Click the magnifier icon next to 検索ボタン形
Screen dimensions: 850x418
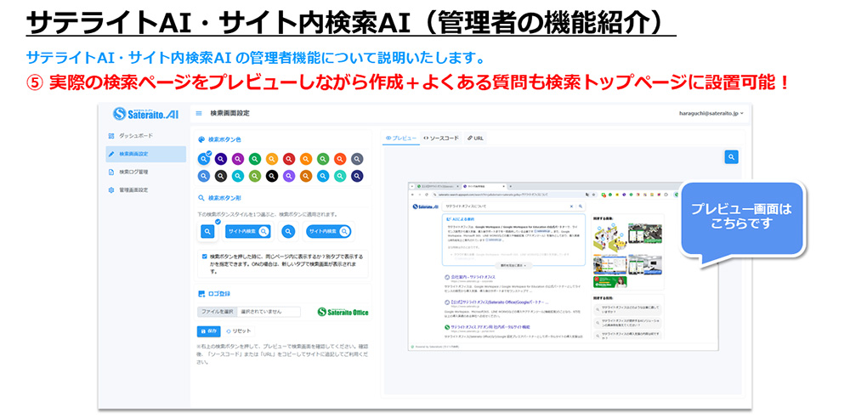pos(201,198)
